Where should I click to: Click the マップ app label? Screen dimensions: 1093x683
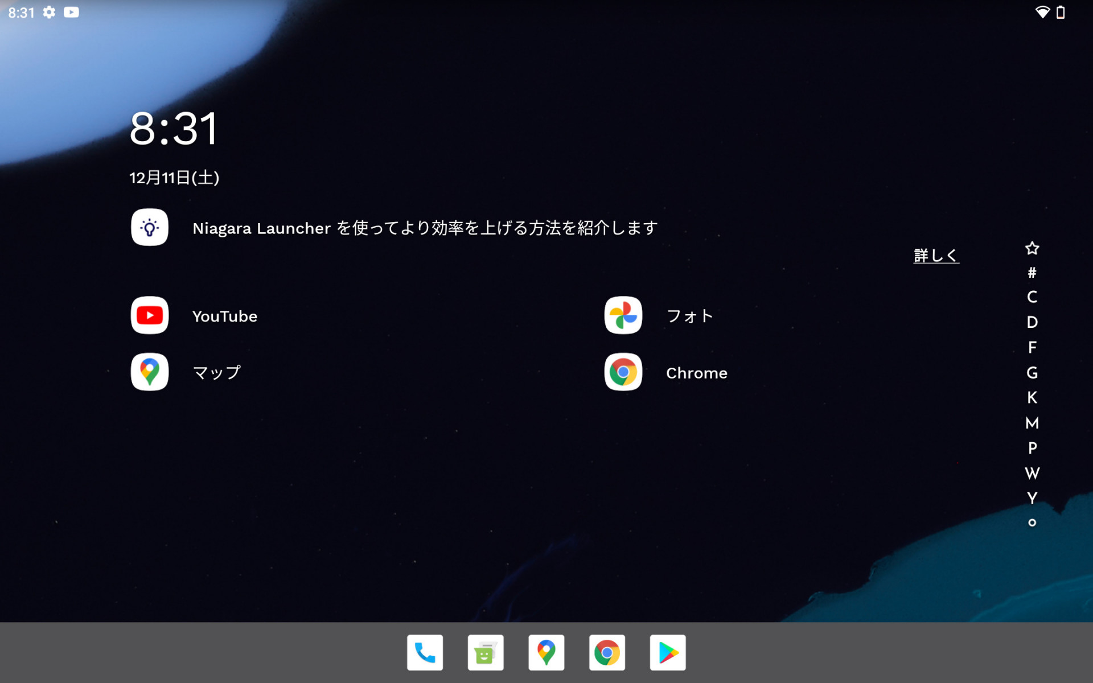[x=217, y=373]
